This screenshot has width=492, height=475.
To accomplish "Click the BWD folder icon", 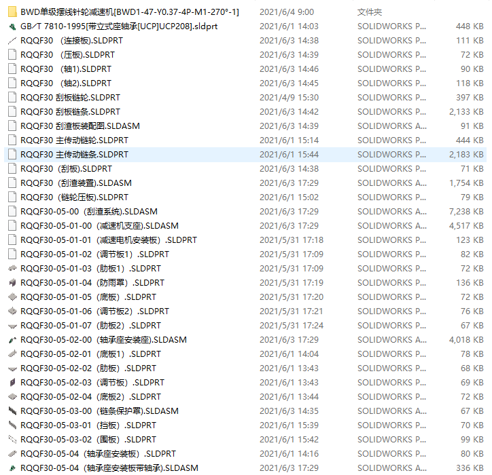I will [12, 12].
